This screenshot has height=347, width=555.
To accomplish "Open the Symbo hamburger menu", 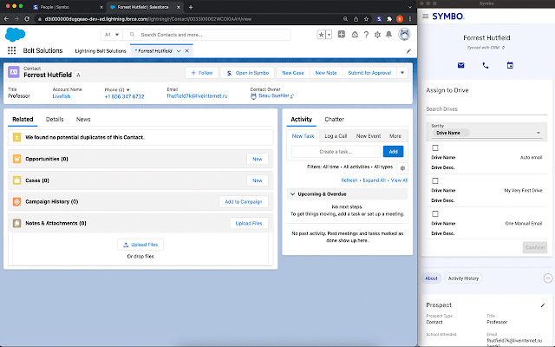I will click(x=426, y=16).
